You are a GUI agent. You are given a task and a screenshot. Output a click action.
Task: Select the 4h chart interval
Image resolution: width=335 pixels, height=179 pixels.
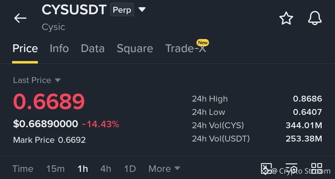click(x=106, y=169)
